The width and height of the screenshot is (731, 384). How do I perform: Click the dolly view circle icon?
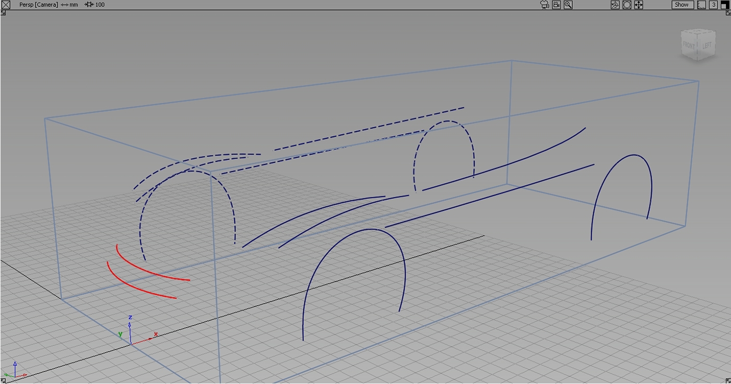tap(627, 5)
